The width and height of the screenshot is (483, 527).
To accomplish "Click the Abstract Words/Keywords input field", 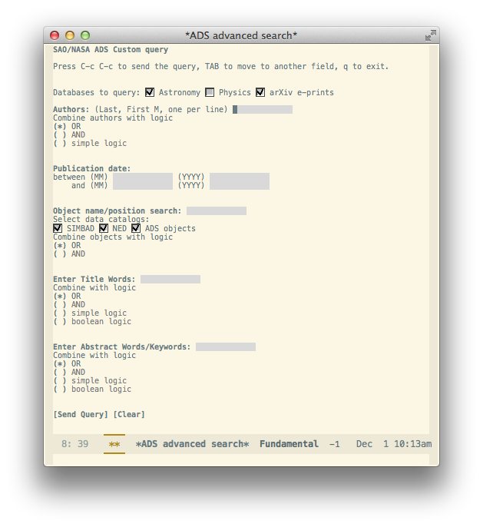I will tap(226, 346).
